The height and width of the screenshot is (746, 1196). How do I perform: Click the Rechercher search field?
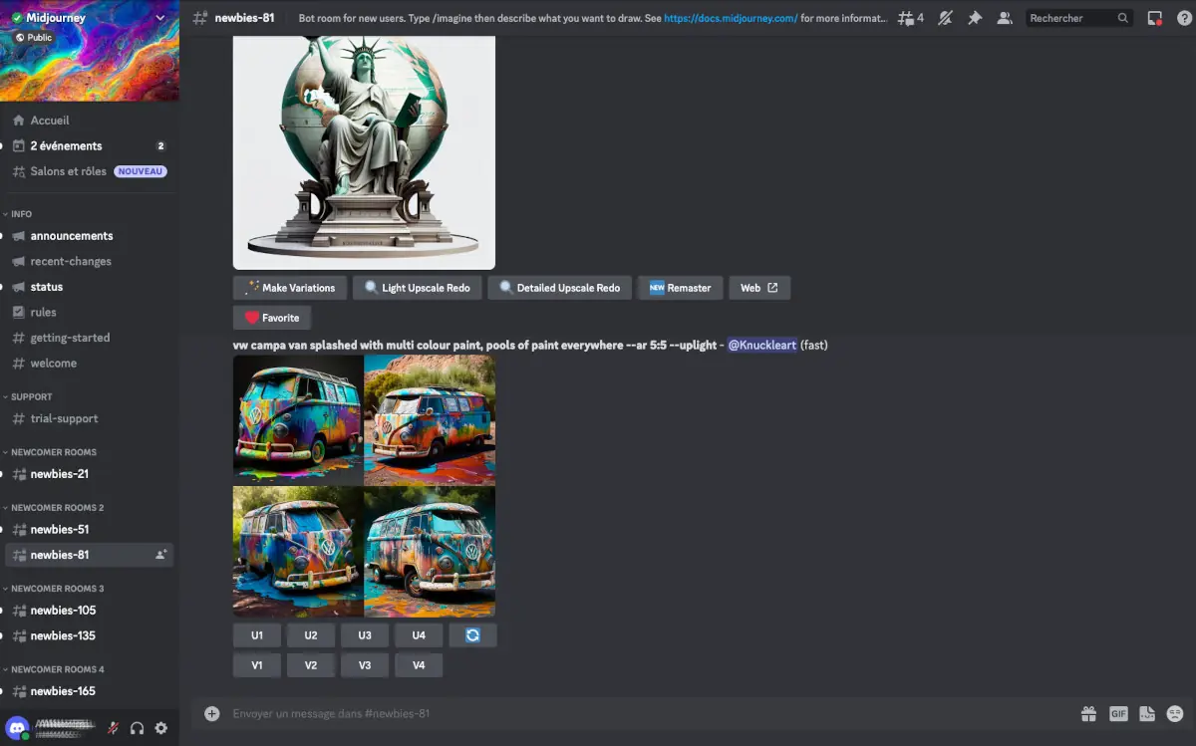tap(1079, 18)
